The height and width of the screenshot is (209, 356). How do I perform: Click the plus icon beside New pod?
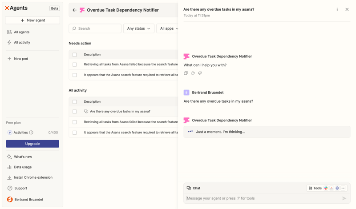pos(9,59)
